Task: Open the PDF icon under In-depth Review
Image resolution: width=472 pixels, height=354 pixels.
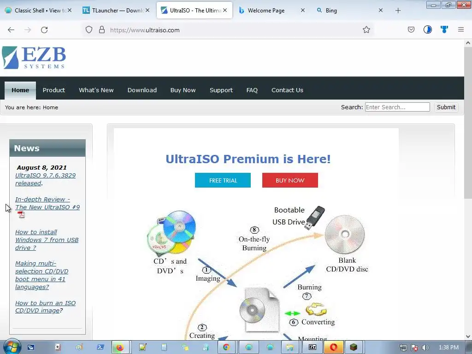Action: pos(21,215)
